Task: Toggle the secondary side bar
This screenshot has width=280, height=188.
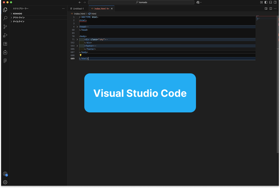Action: coord(275,2)
